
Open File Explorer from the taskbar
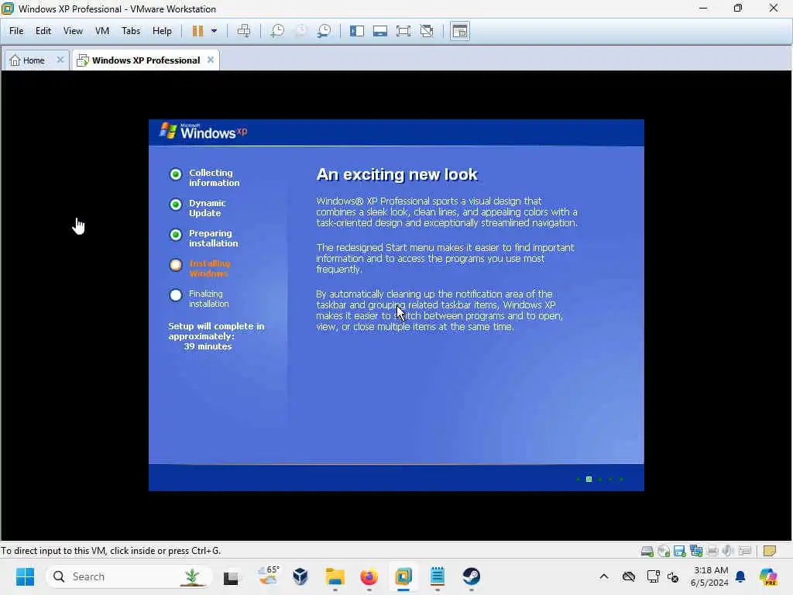pyautogui.click(x=335, y=576)
